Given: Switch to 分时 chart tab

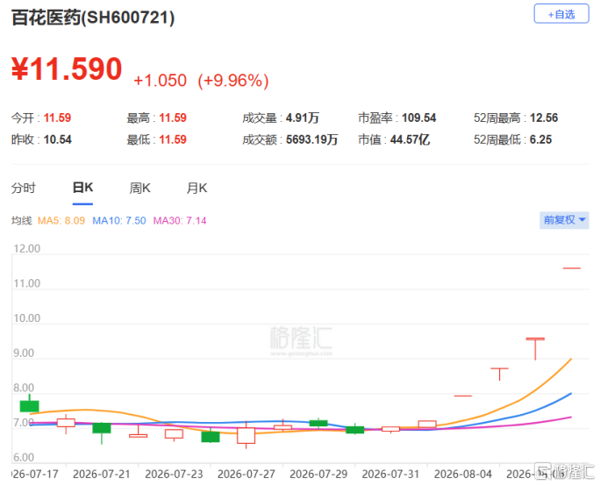Looking at the screenshot, I should pyautogui.click(x=24, y=188).
